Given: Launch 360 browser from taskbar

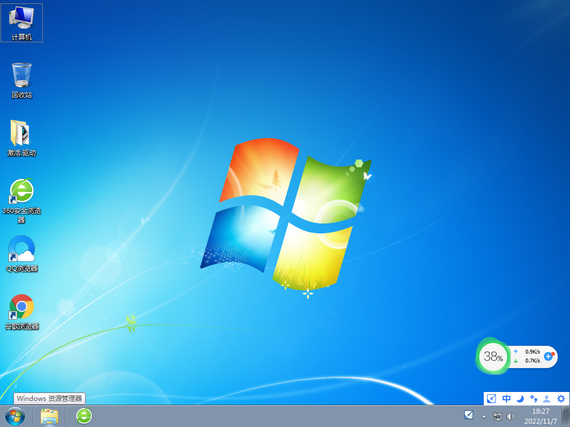Looking at the screenshot, I should tap(84, 415).
